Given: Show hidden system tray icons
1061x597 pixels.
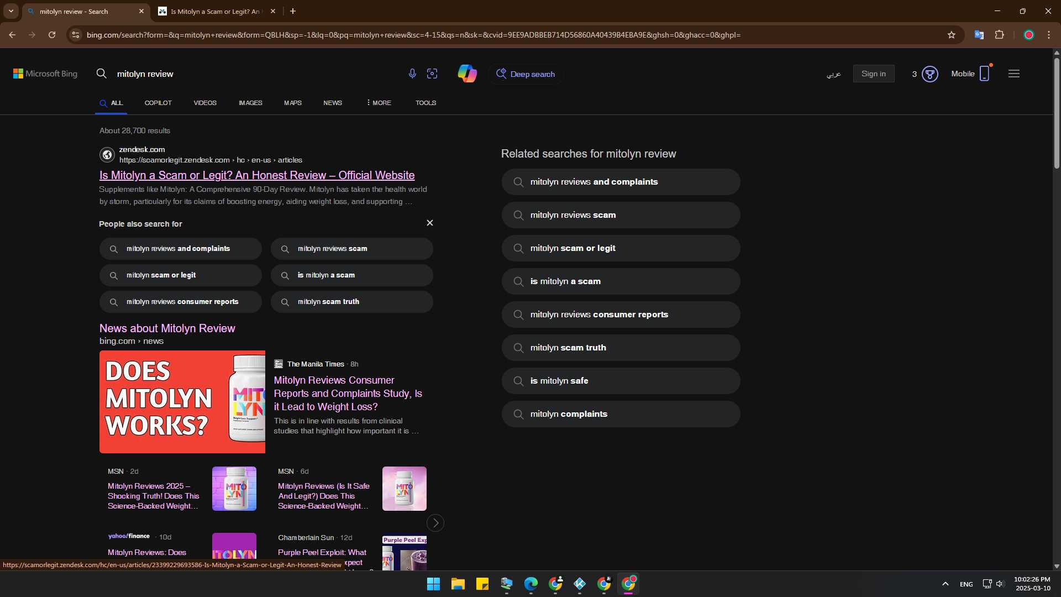Looking at the screenshot, I should pyautogui.click(x=946, y=584).
